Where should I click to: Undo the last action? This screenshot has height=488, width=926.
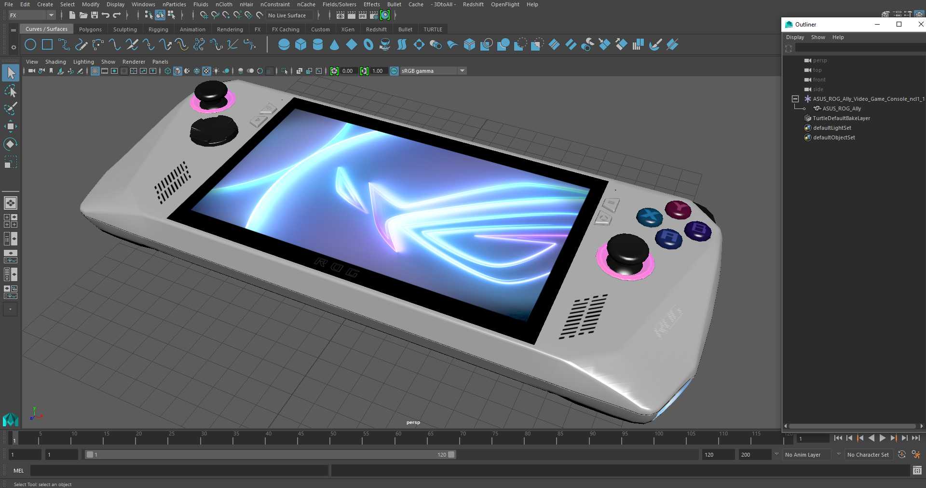pos(106,15)
